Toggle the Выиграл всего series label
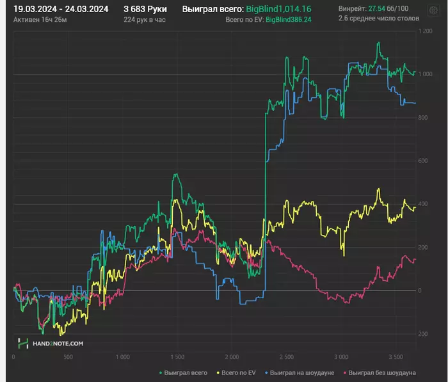Image resolution: width=448 pixels, height=382 pixels. click(186, 373)
